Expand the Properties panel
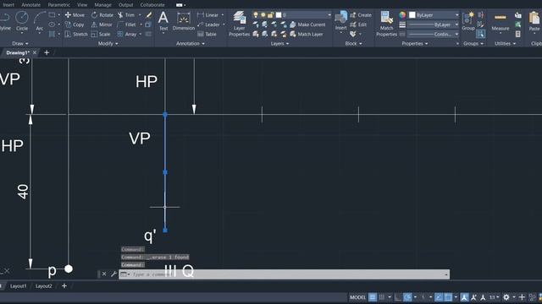Screen dimensions: 542x304 tap(415, 43)
